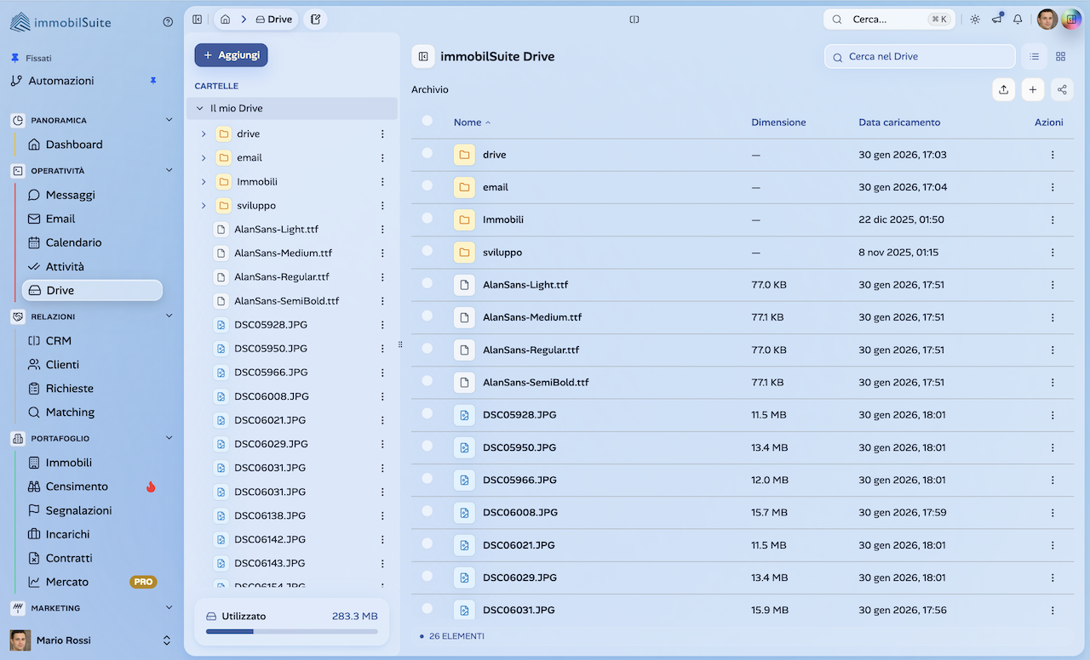This screenshot has height=660, width=1090.
Task: Select the checkbox for drive folder row
Action: pyautogui.click(x=427, y=154)
